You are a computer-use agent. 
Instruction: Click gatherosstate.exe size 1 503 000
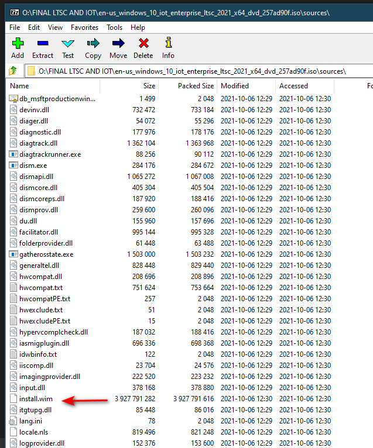tap(141, 254)
